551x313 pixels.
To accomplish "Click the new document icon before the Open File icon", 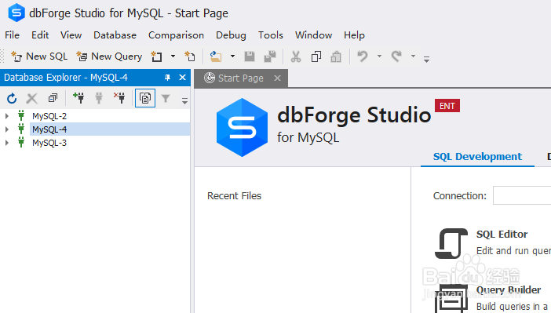I will pos(190,56).
